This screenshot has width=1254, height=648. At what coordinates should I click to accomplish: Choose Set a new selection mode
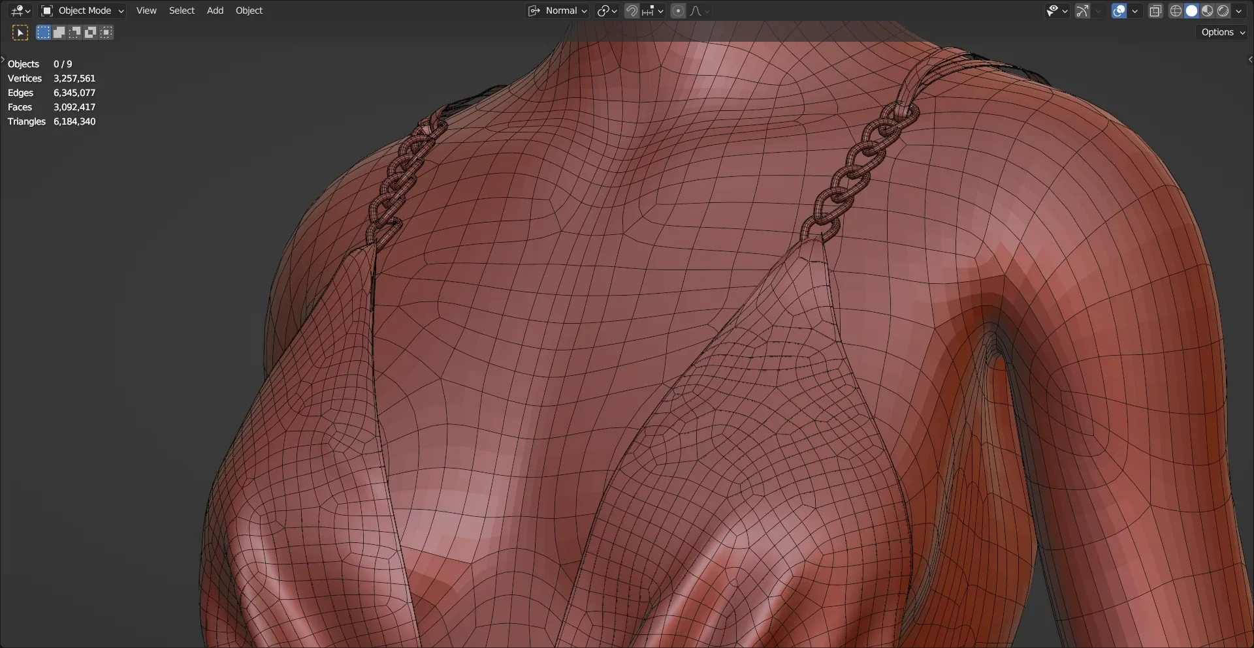click(x=43, y=33)
